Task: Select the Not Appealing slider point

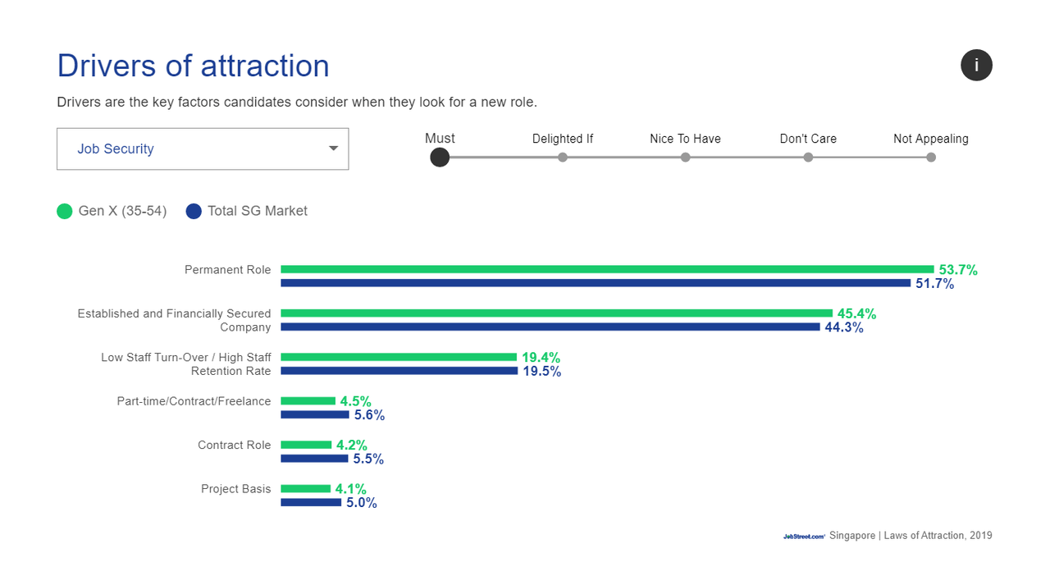Action: pos(930,157)
